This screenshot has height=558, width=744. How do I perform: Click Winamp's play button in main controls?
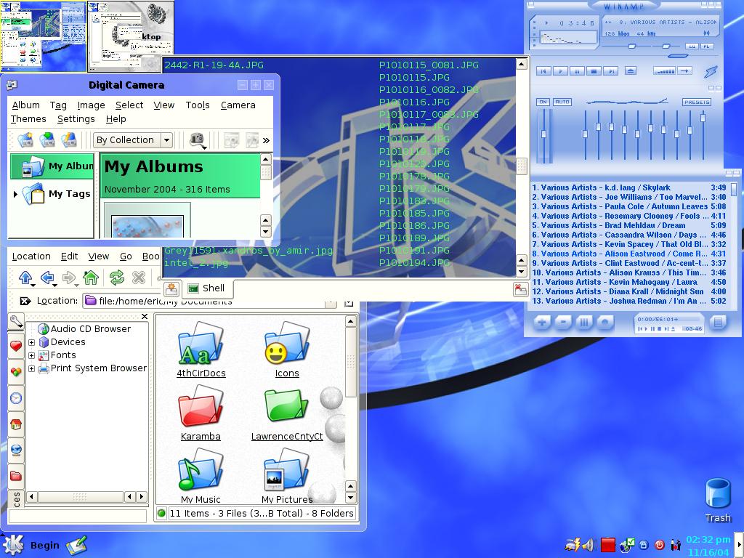tap(560, 71)
